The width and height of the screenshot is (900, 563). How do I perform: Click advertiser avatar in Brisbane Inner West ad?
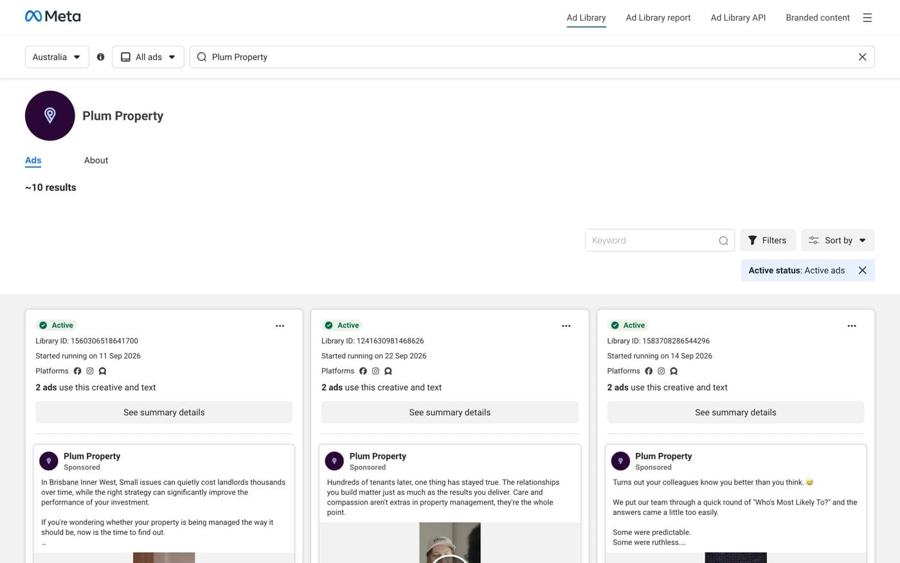[x=49, y=461]
